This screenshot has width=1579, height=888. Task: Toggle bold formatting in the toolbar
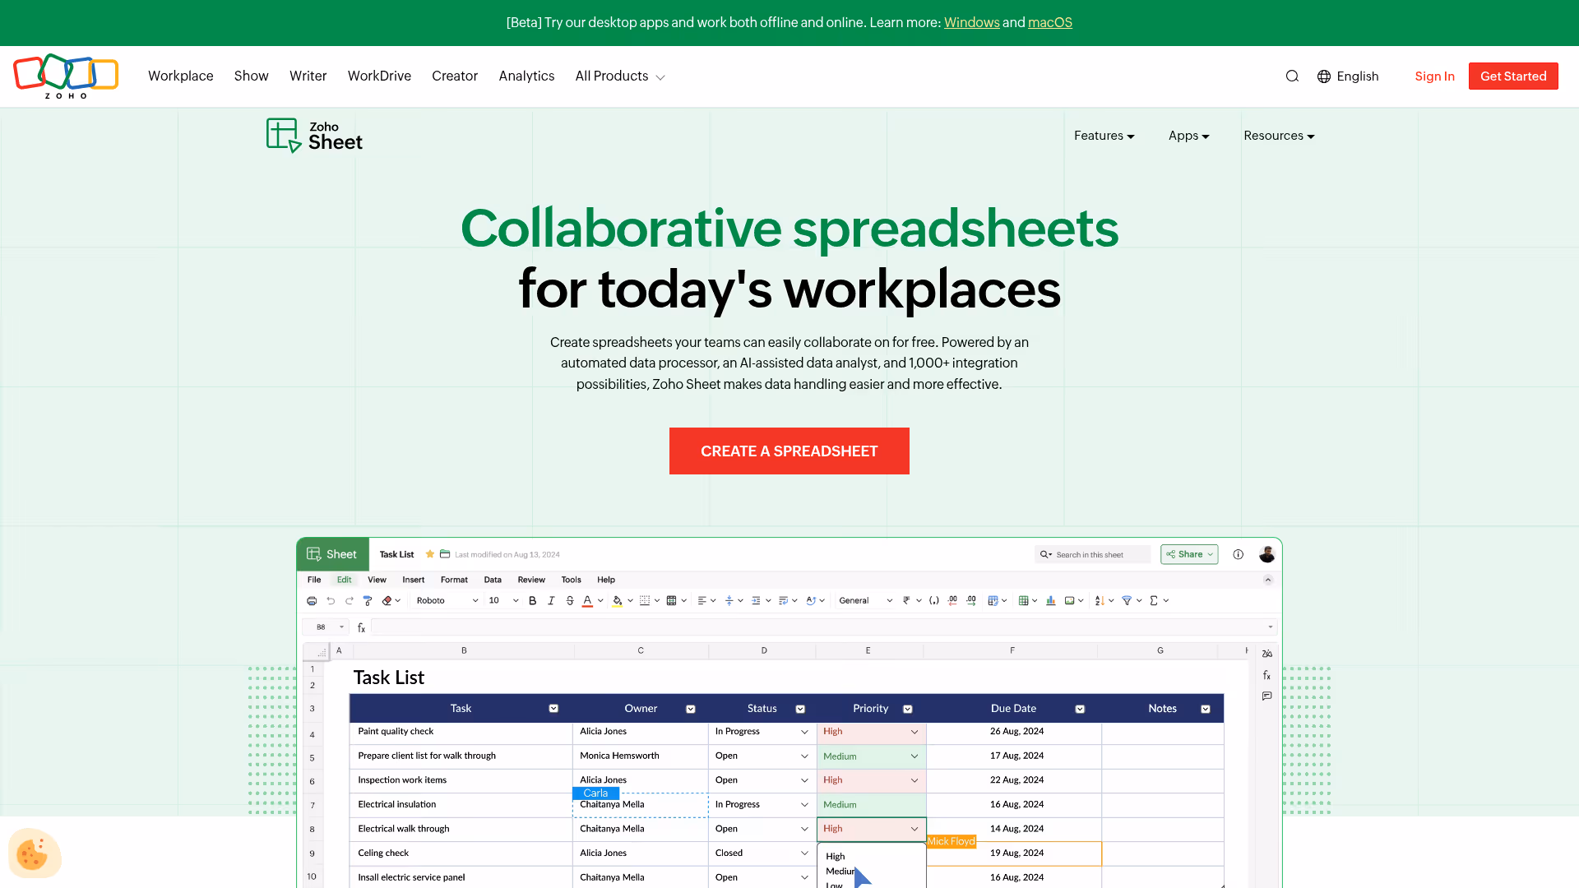coord(533,600)
